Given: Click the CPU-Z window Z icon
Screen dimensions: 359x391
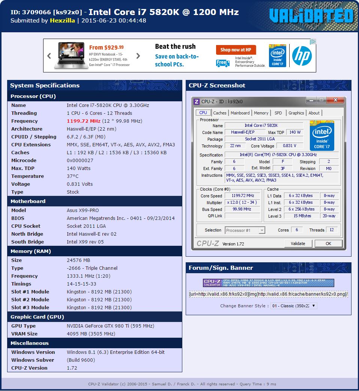Looking at the screenshot, I should [x=197, y=101].
